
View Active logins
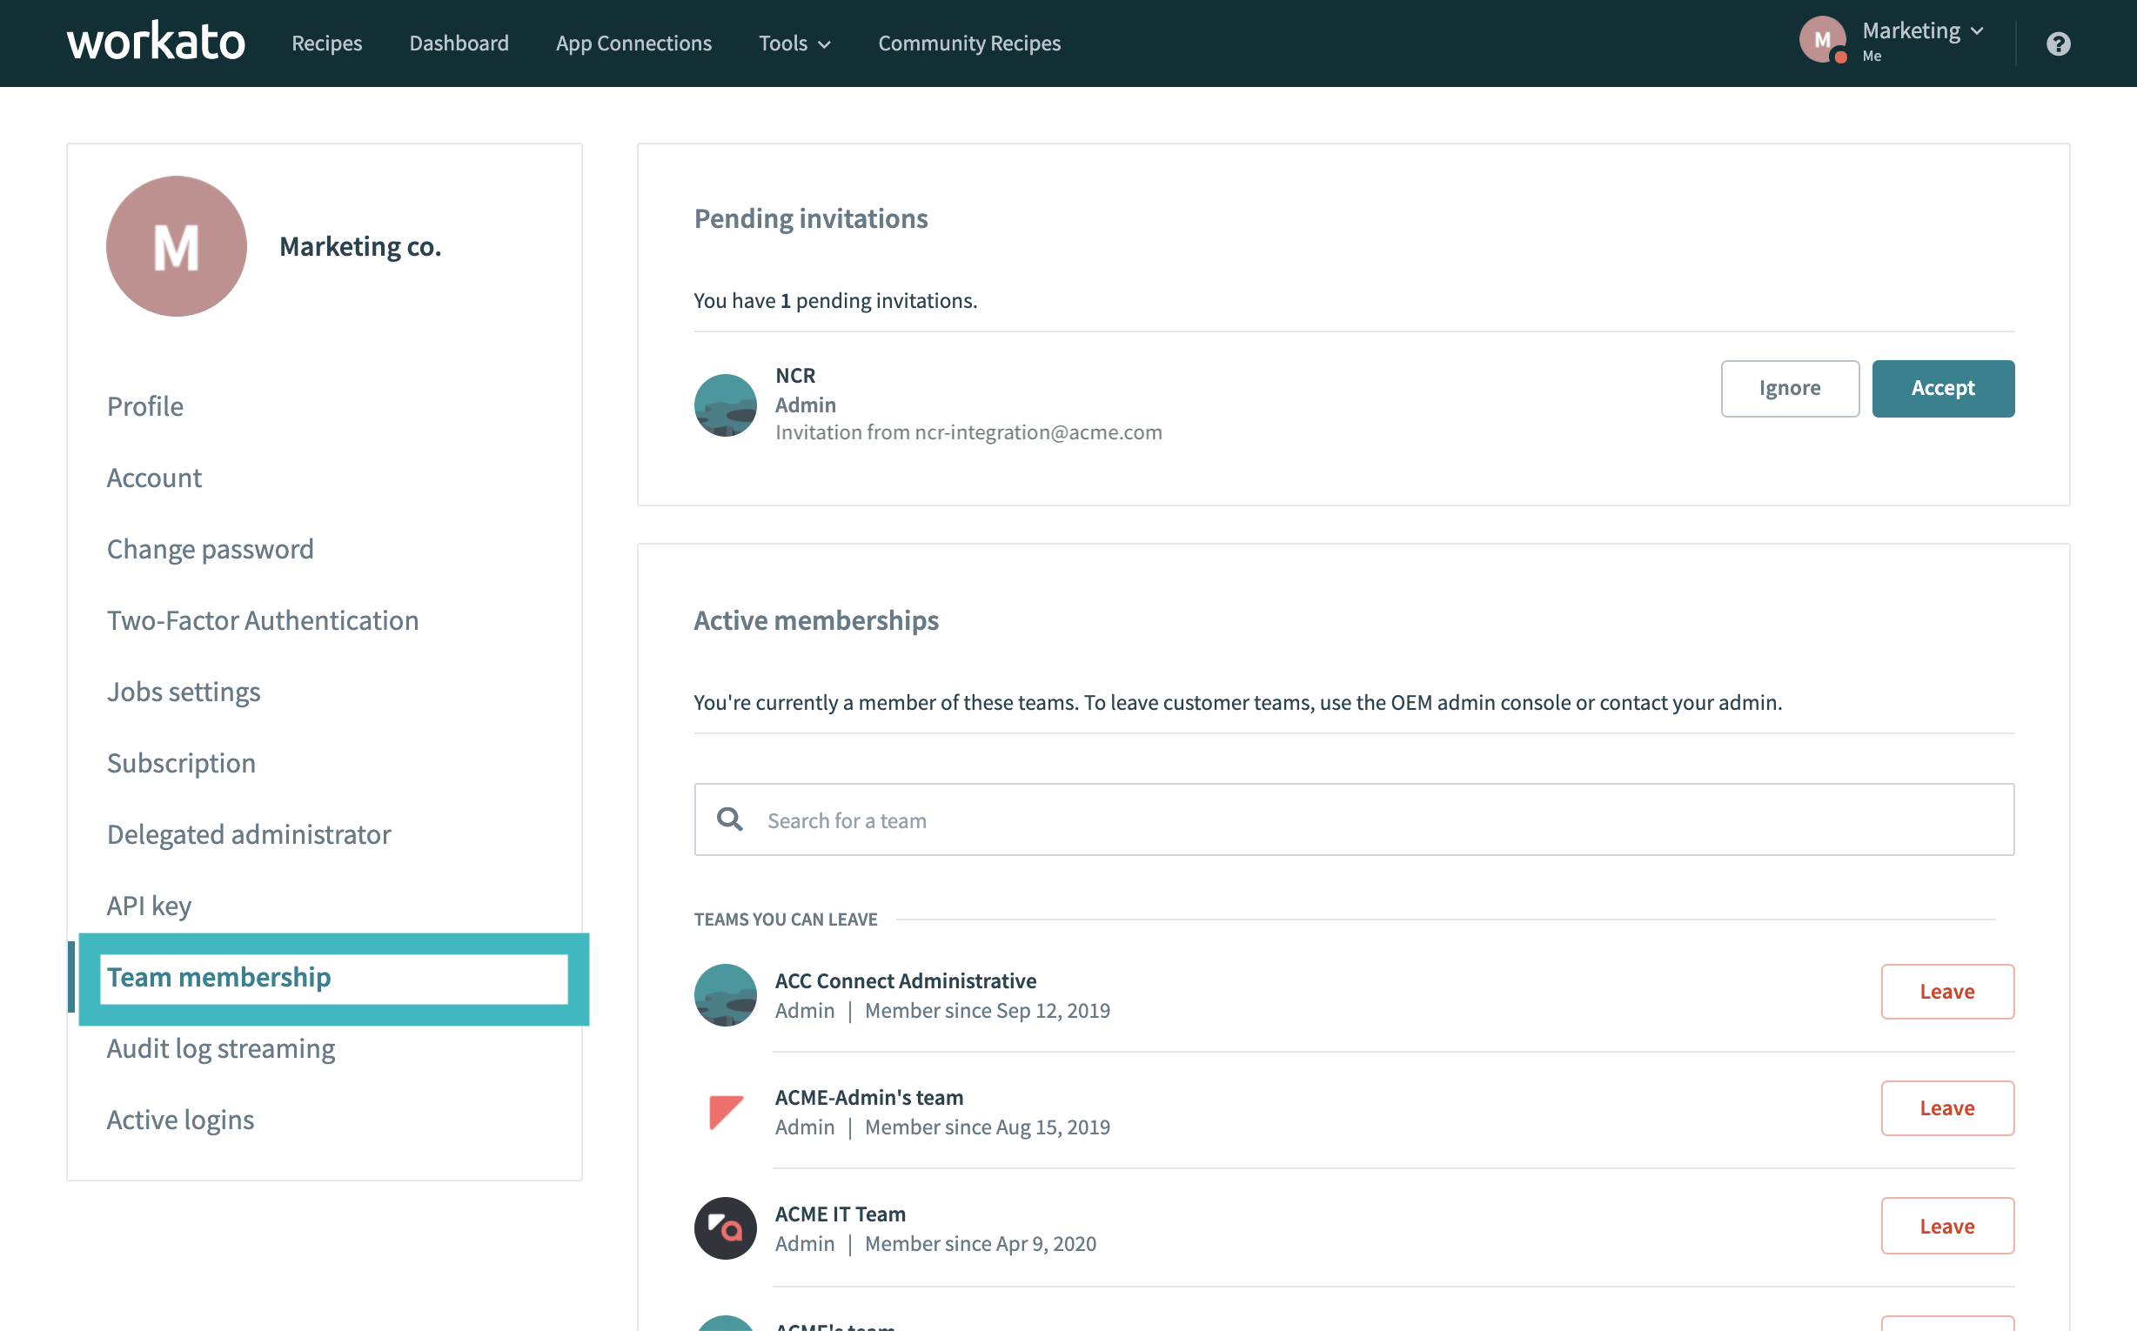(x=179, y=1119)
